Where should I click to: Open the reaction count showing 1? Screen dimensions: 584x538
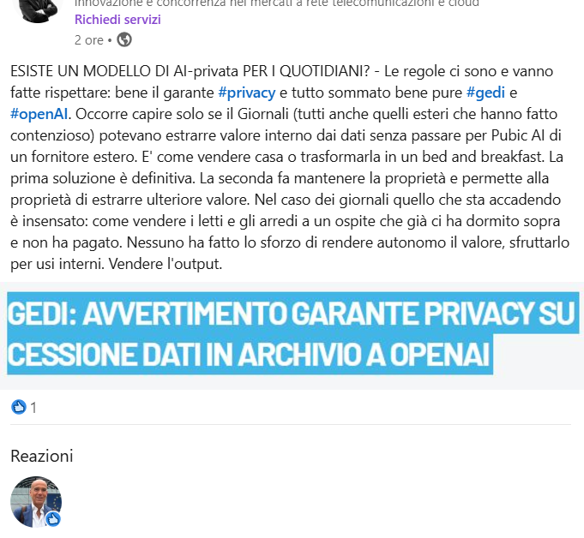pos(33,408)
